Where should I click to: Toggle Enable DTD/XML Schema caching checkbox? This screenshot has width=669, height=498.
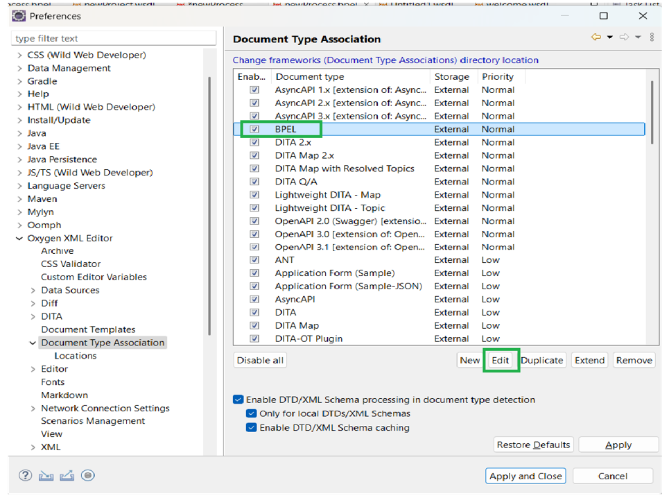click(251, 427)
